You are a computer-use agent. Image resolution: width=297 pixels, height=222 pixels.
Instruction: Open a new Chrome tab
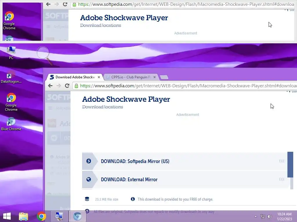[x=164, y=77]
